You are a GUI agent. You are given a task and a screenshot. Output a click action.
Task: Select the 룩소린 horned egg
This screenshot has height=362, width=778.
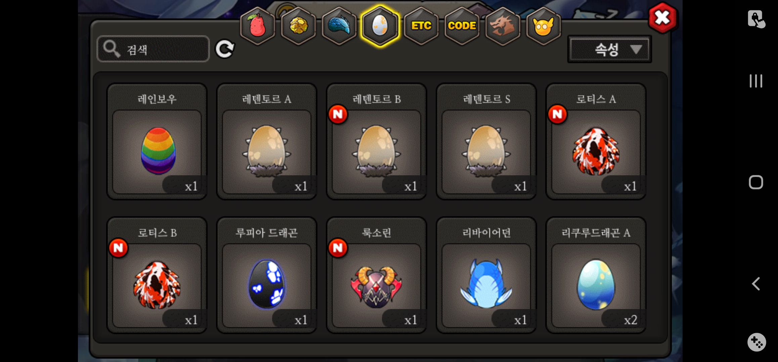pyautogui.click(x=377, y=275)
